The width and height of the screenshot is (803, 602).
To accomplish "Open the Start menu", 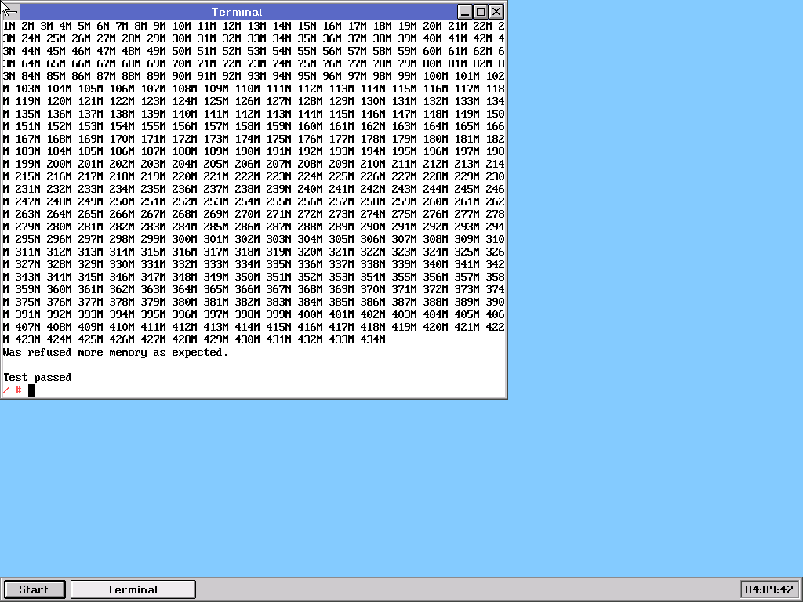I will click(x=34, y=589).
